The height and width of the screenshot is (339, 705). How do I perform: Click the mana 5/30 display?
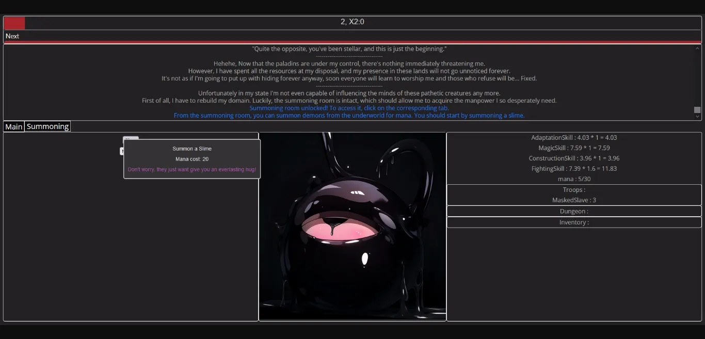[x=574, y=179]
